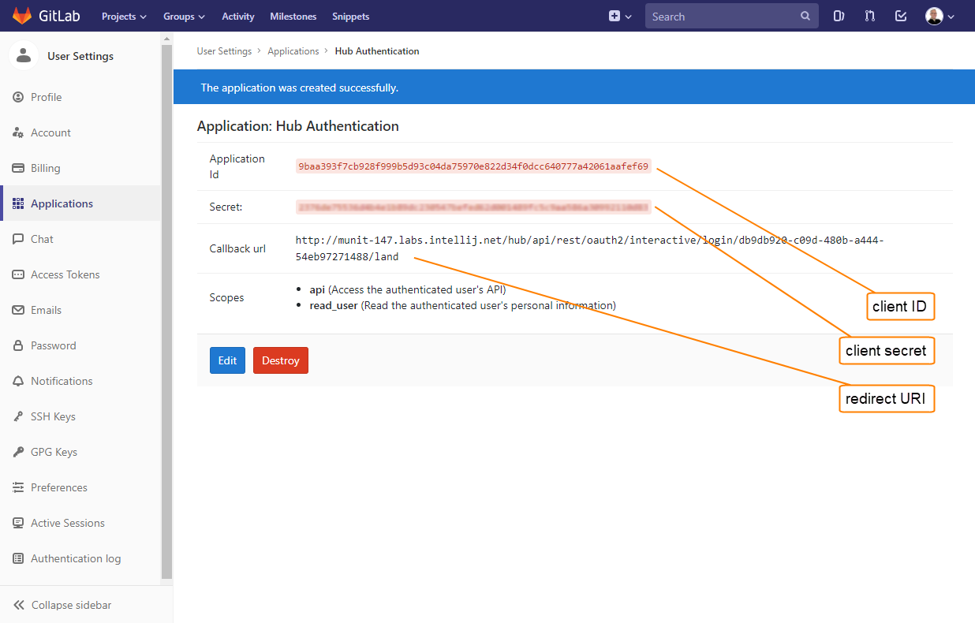Open the Issues icon in the top bar

coord(839,16)
